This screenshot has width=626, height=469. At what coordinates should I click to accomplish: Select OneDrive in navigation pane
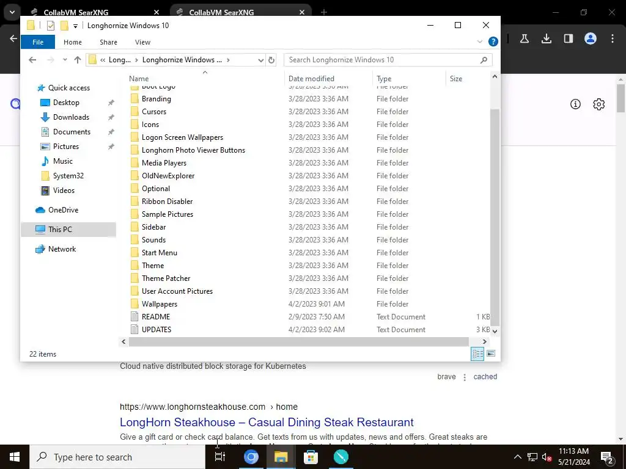click(63, 210)
